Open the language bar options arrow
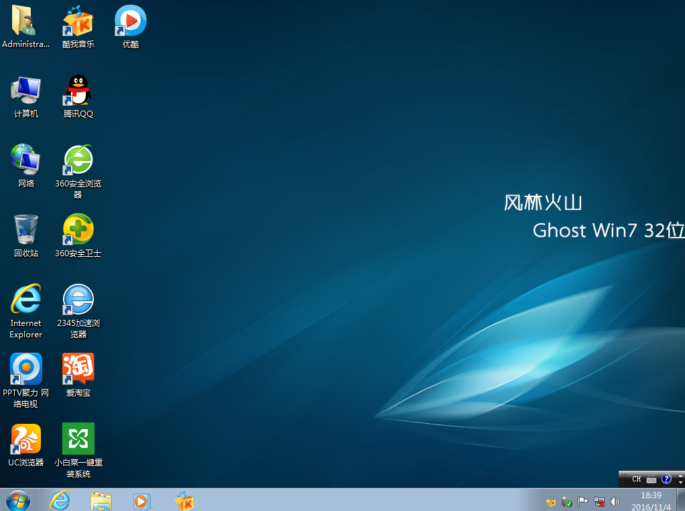Screen dimensions: 685x511 pyautogui.click(x=680, y=482)
